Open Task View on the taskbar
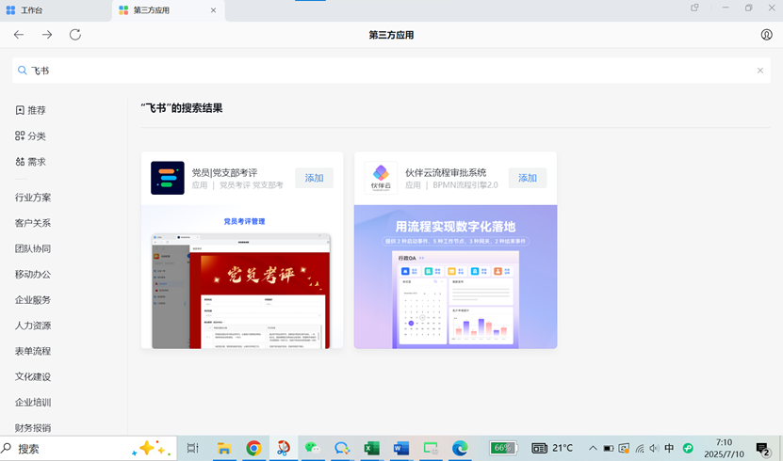The width and height of the screenshot is (783, 461). tap(193, 449)
